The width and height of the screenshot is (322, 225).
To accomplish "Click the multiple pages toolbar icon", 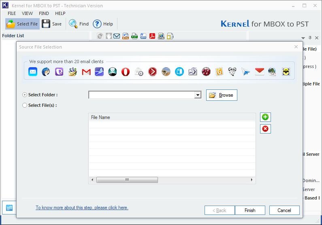I will [170, 36].
